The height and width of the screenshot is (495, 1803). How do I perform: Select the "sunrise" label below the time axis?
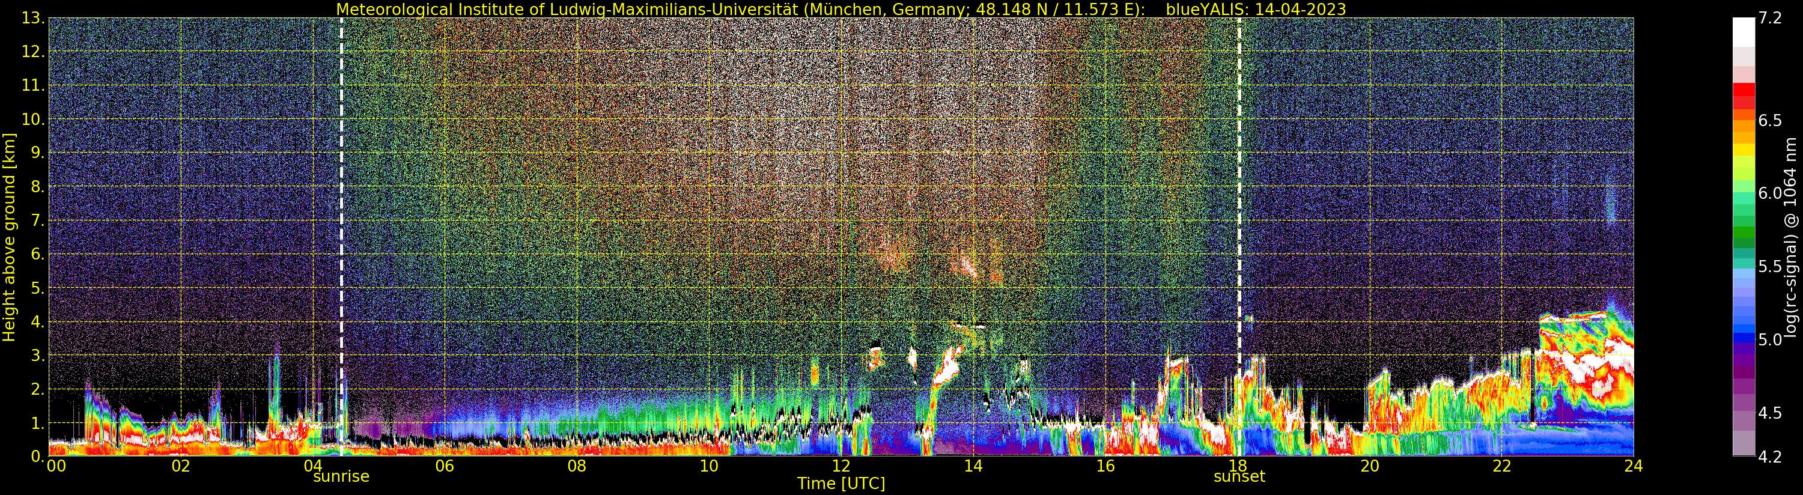tap(341, 477)
